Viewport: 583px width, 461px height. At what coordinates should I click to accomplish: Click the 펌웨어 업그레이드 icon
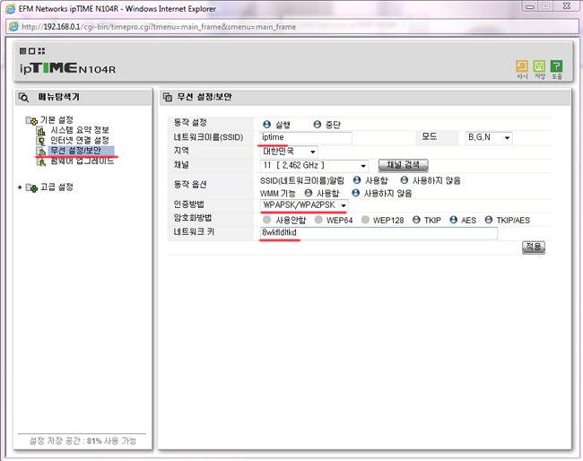(41, 161)
